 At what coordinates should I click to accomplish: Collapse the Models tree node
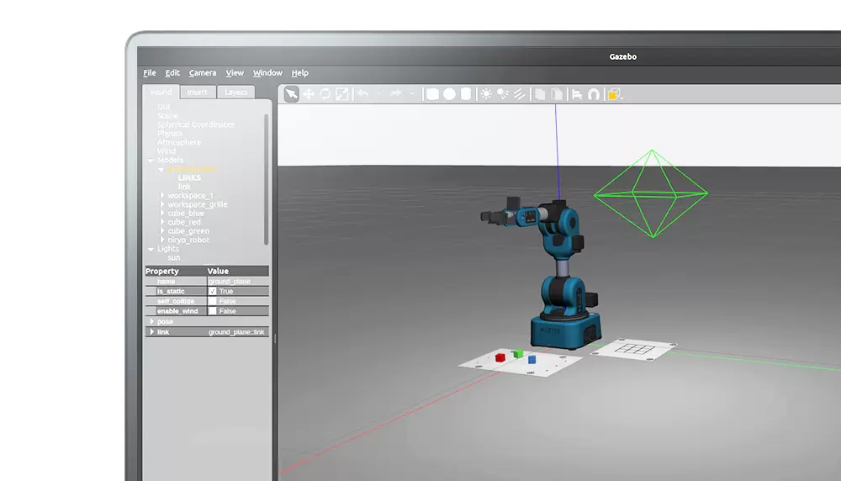pyautogui.click(x=151, y=161)
